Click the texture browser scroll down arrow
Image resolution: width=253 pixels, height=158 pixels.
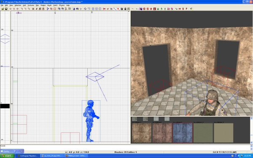pos(251,142)
